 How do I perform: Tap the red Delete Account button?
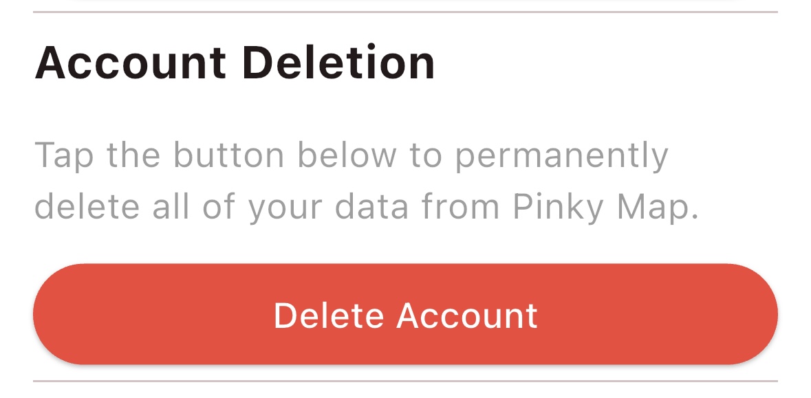point(405,315)
